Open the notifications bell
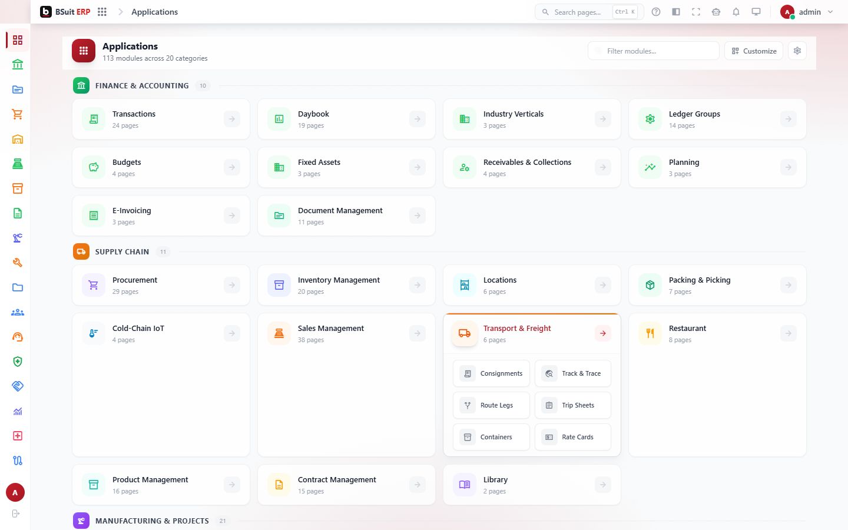 pyautogui.click(x=736, y=12)
